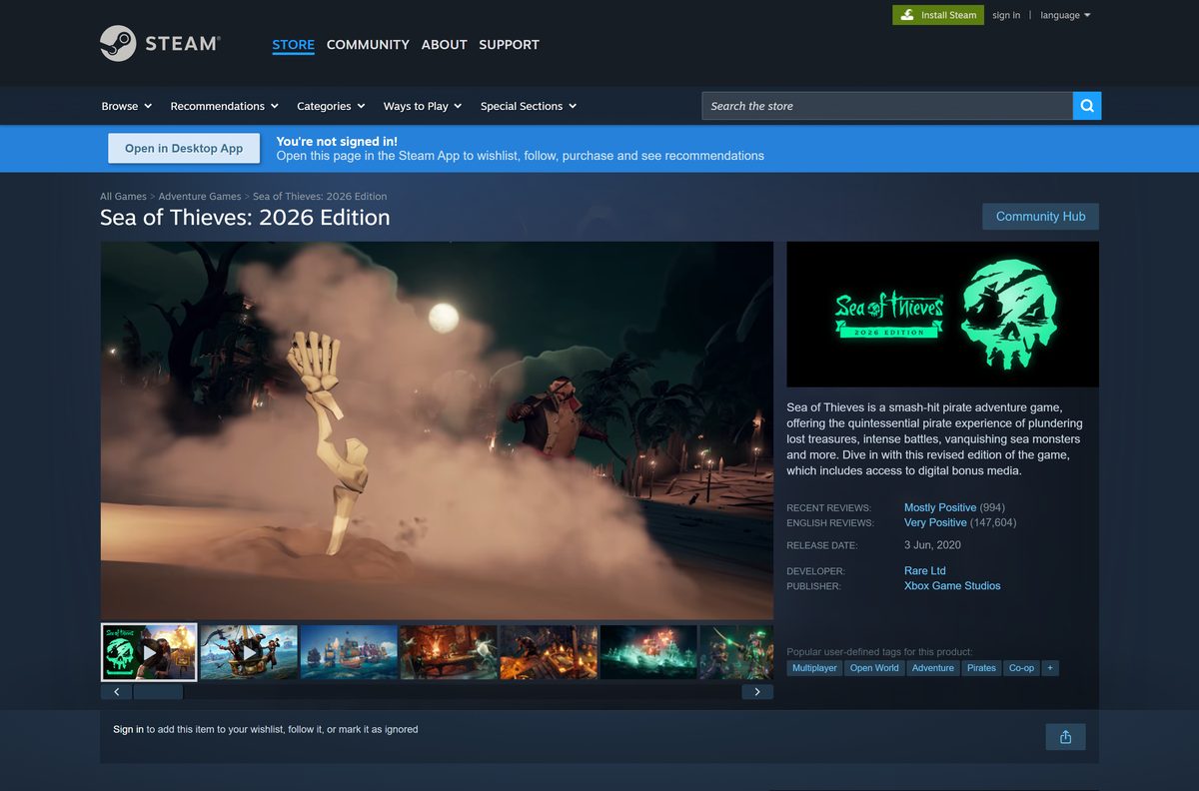
Task: Open the ABOUT tab
Action: coord(444,45)
